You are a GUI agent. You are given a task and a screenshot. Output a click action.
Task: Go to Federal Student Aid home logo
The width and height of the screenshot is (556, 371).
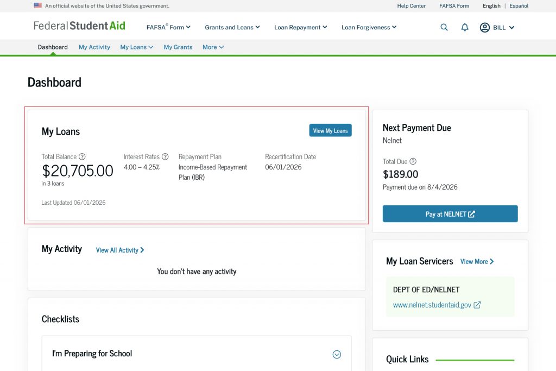pyautogui.click(x=79, y=26)
